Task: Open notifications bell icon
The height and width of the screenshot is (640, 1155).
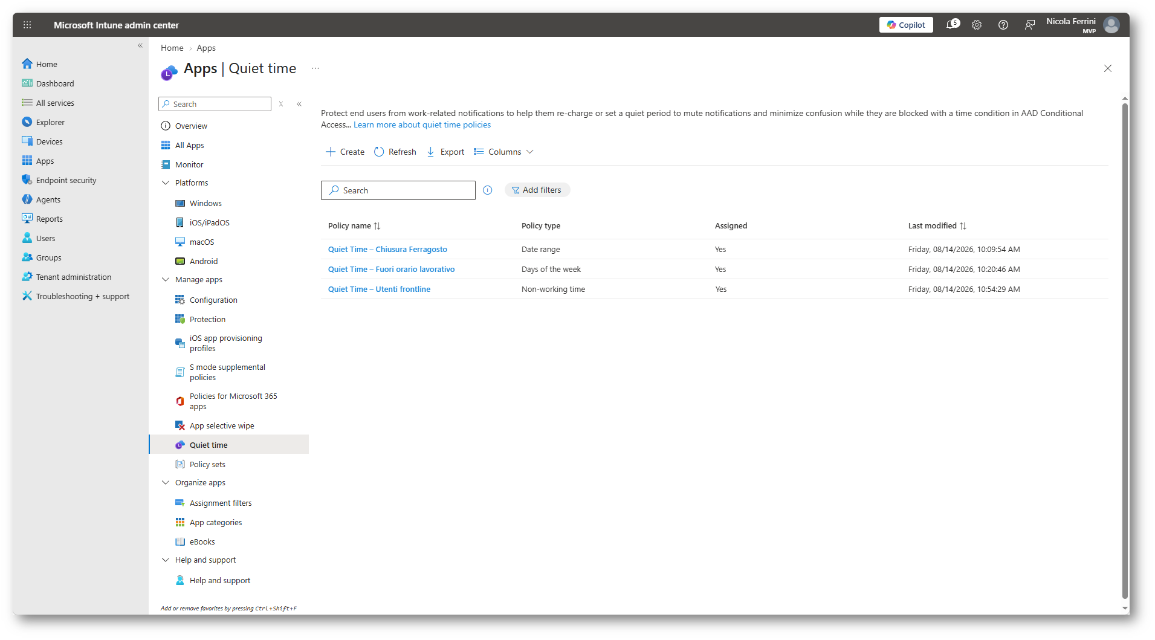Action: coord(952,25)
